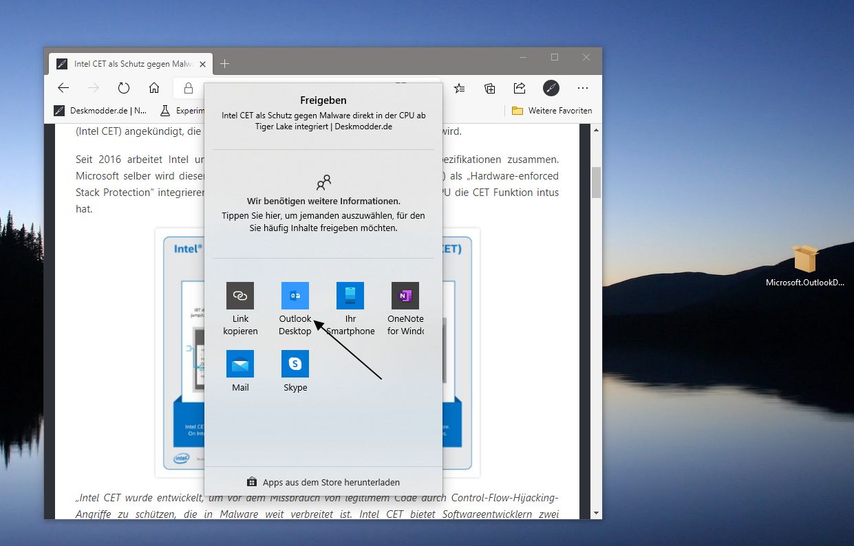The height and width of the screenshot is (546, 854).
Task: Open the Edge settings and more menu
Action: point(583,88)
